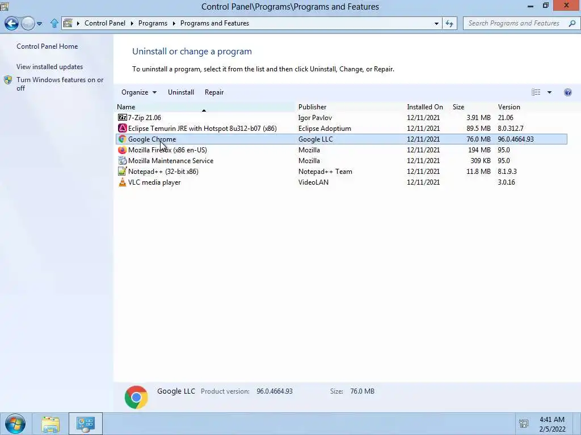
Task: Refresh the Programs and Features list
Action: [x=449, y=23]
